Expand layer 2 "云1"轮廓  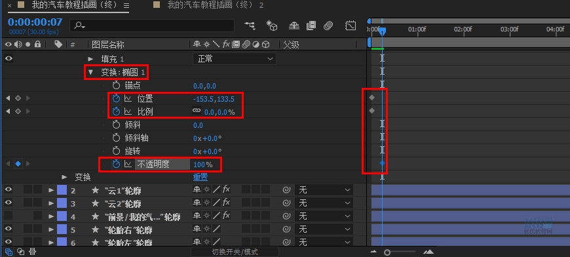51,190
